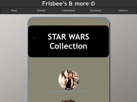Click the nav bar gap between Home and Ultimate
The image size is (137, 102).
tap(27, 11)
